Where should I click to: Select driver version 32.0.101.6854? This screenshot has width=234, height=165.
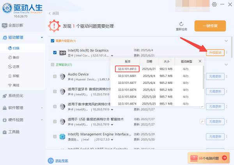[127, 97]
